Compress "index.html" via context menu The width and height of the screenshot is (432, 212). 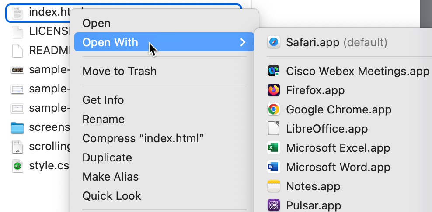143,138
